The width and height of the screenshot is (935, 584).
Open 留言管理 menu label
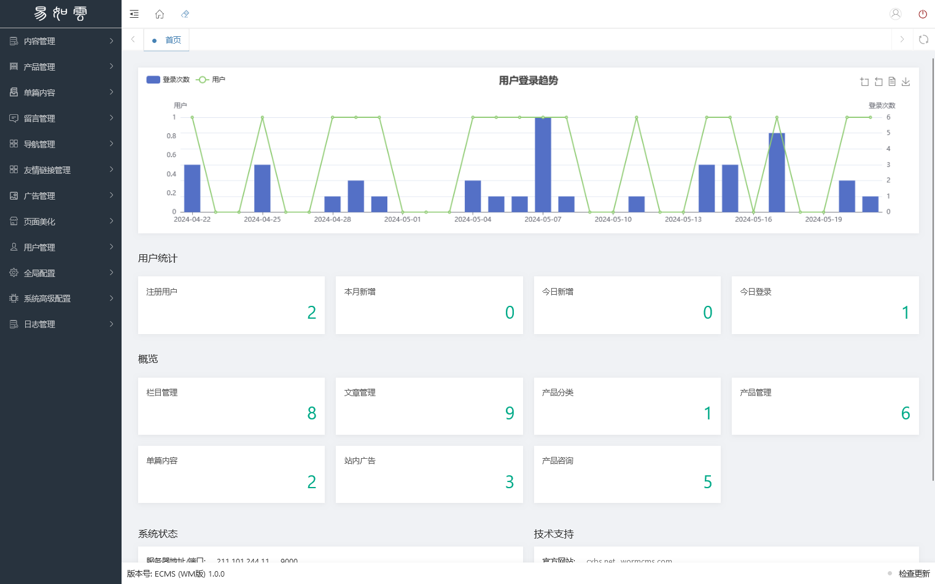click(39, 119)
